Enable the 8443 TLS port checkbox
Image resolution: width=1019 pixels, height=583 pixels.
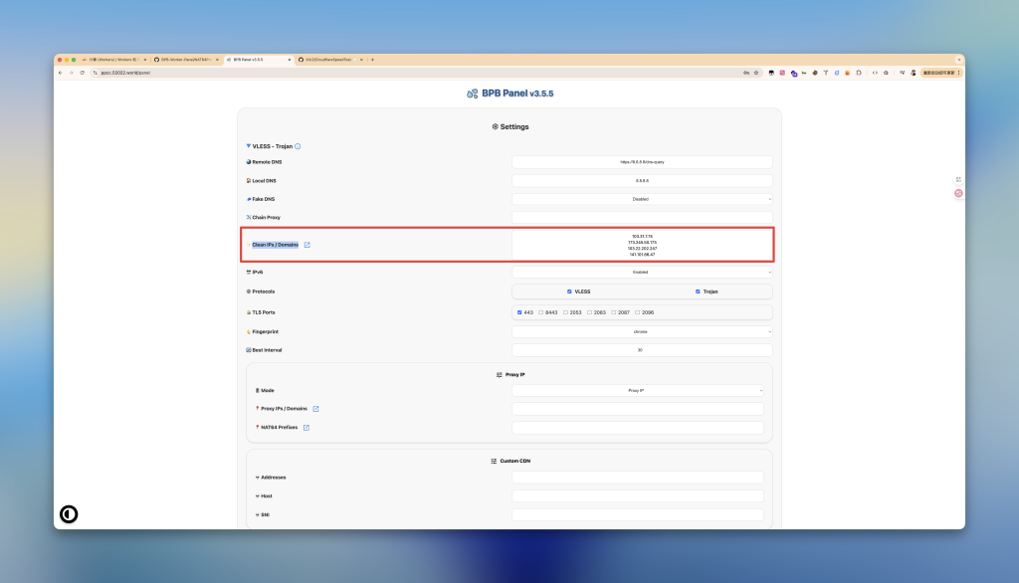pyautogui.click(x=540, y=312)
